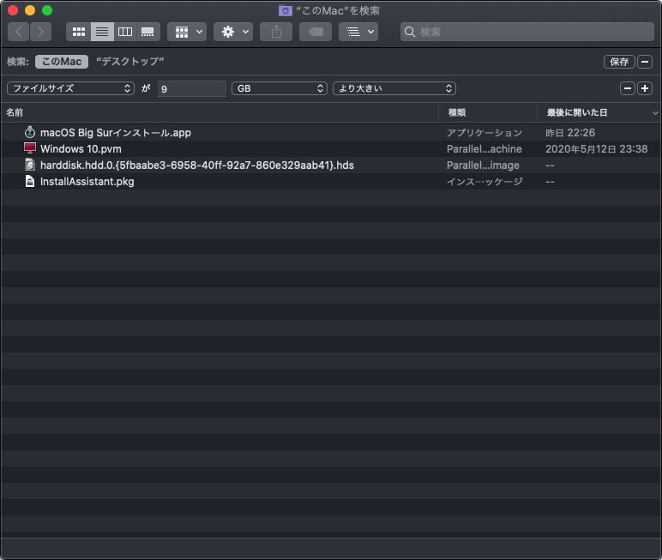Click the macOS Big Sur installer icon

(x=29, y=132)
